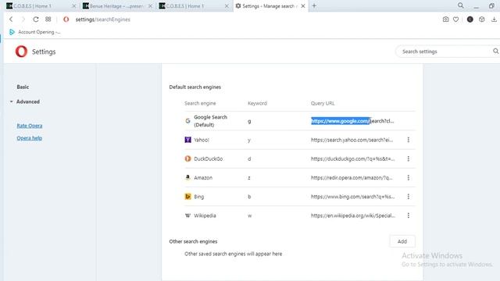This screenshot has width=500, height=281.
Task: Click the Amazon engine icon
Action: [x=187, y=177]
